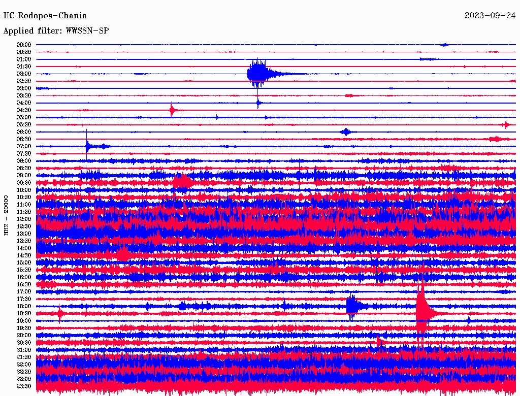Click the HC Rodopos-Chania station title
Image resolution: width=520 pixels, height=396 pixels.
(x=45, y=16)
